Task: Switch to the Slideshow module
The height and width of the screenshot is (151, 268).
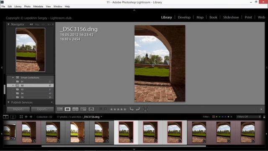Action: pyautogui.click(x=231, y=17)
